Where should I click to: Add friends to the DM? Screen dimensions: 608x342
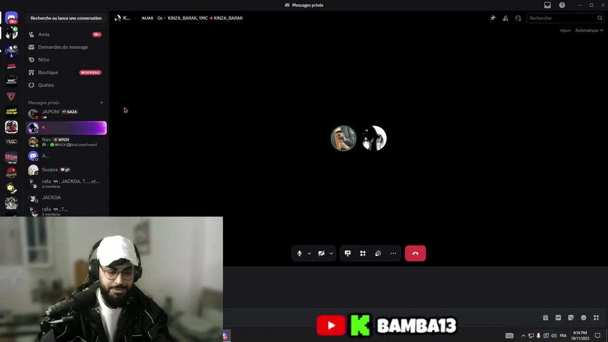[x=505, y=18]
